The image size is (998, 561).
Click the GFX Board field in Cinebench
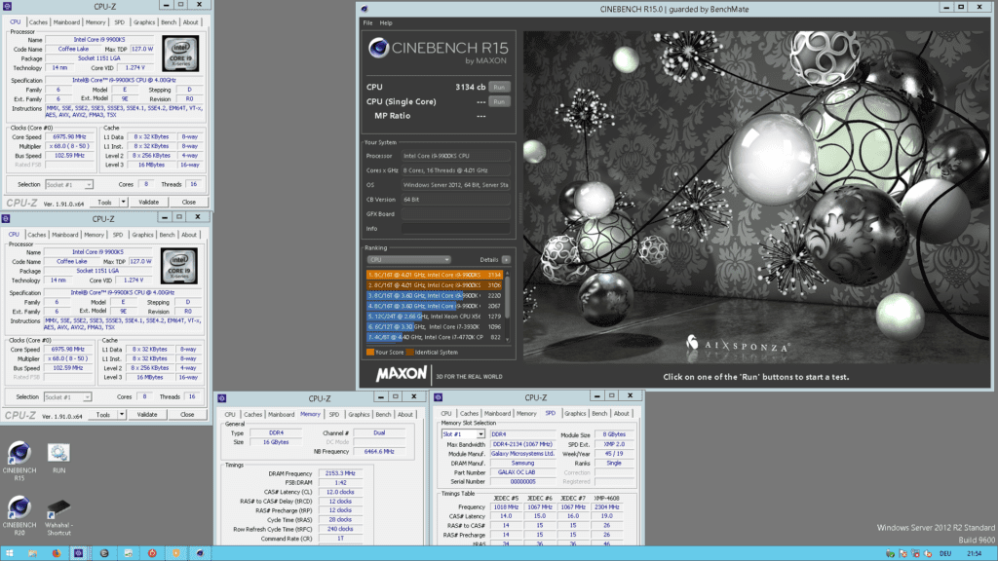coord(456,213)
